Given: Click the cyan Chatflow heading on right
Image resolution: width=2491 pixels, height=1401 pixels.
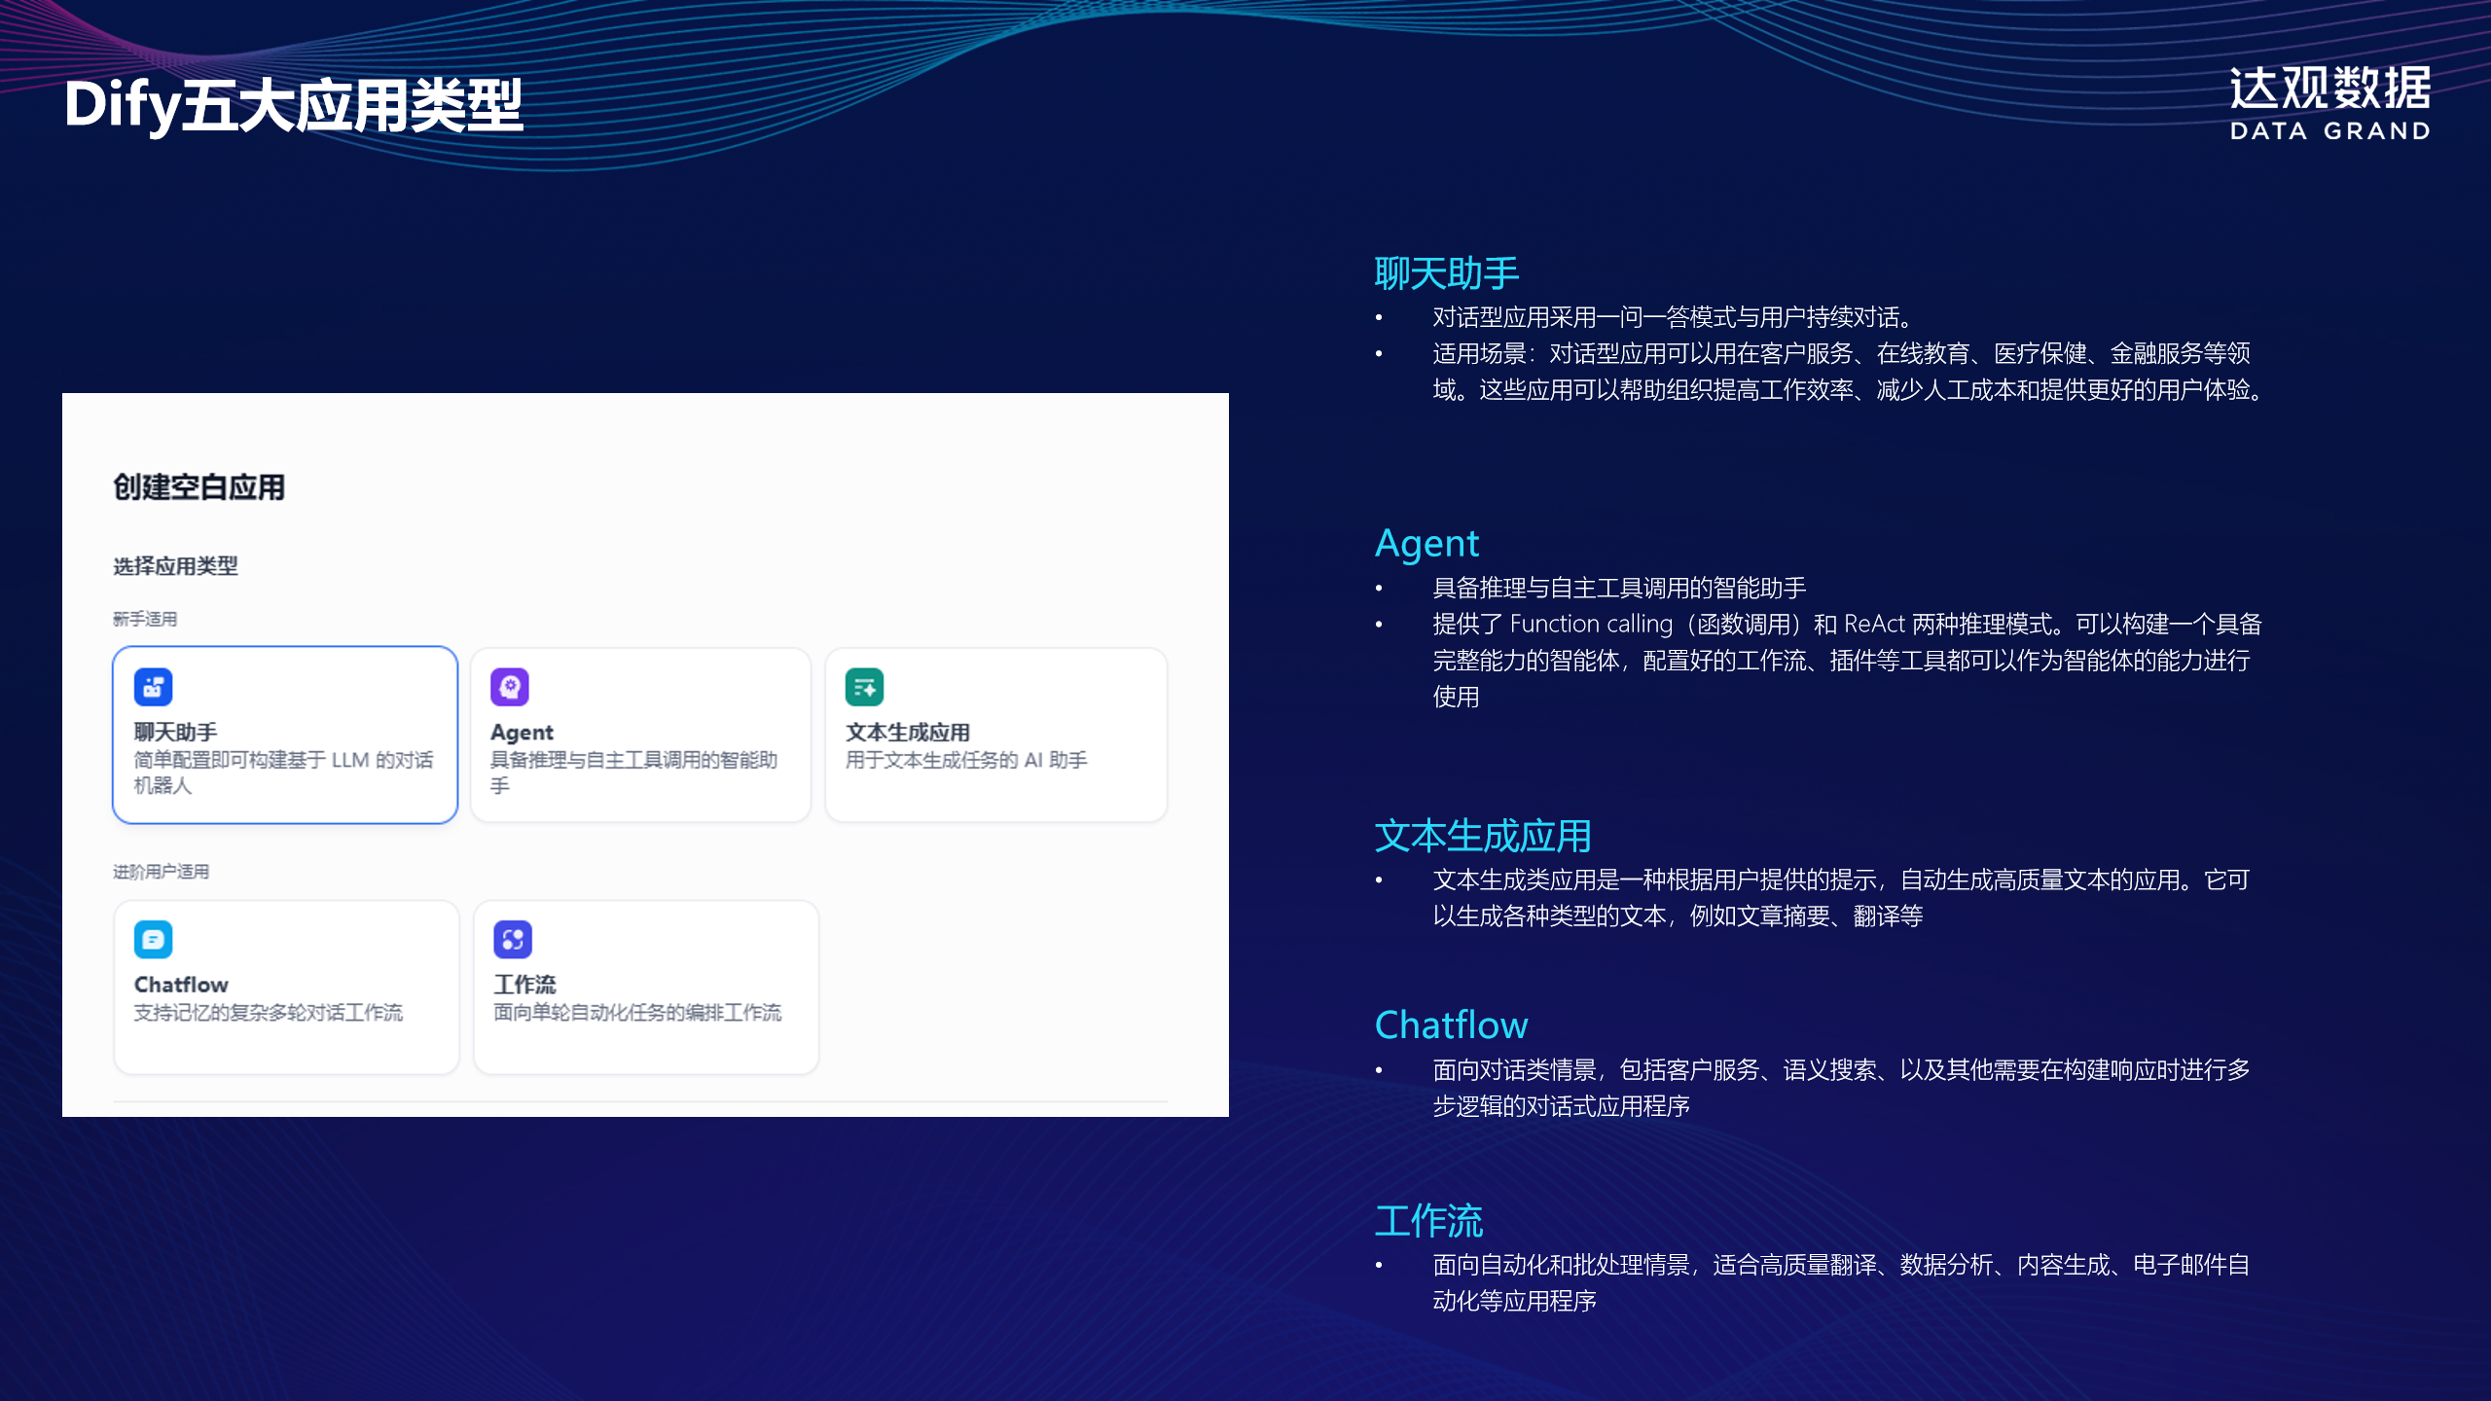Looking at the screenshot, I should (x=1451, y=1025).
